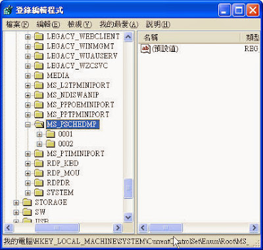
Task: Click the 0001 folder icon
Action: (51, 134)
